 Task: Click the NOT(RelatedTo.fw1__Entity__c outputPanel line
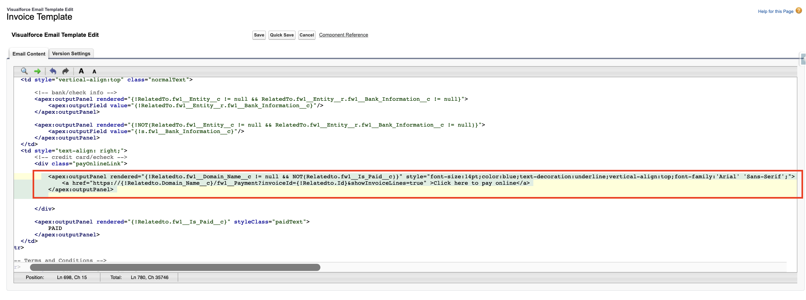click(x=260, y=125)
